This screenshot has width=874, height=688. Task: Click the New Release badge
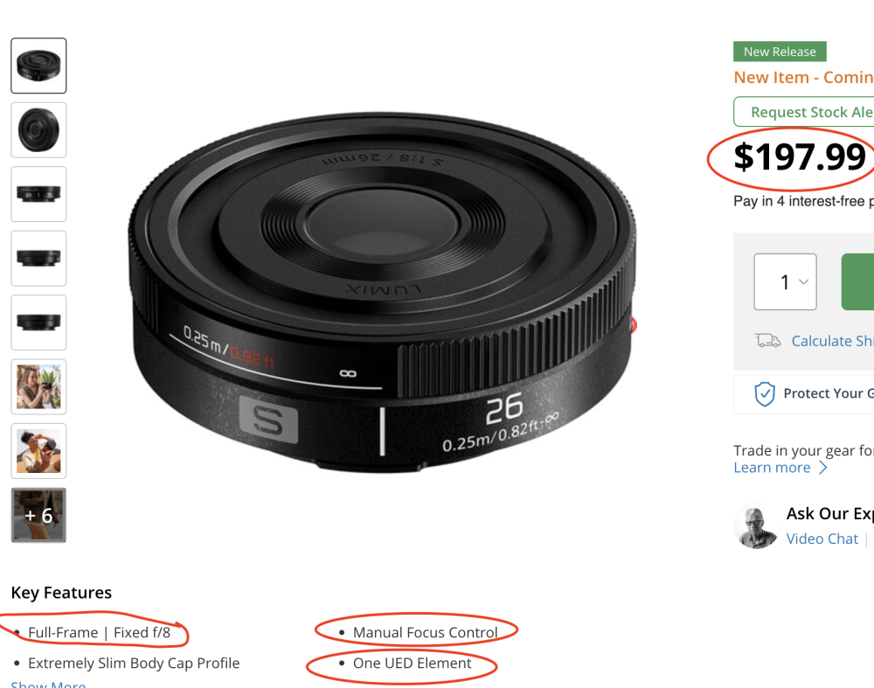click(x=780, y=52)
